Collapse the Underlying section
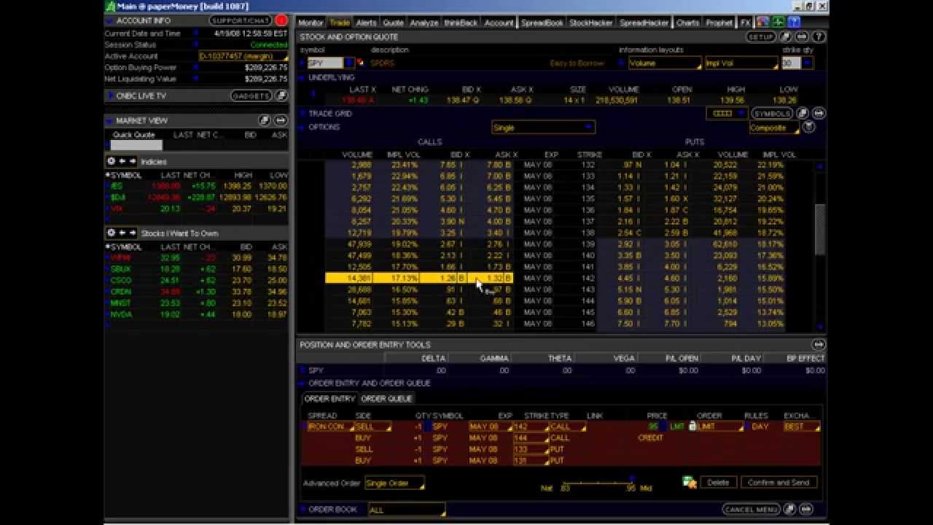The image size is (933, 525). (x=302, y=77)
